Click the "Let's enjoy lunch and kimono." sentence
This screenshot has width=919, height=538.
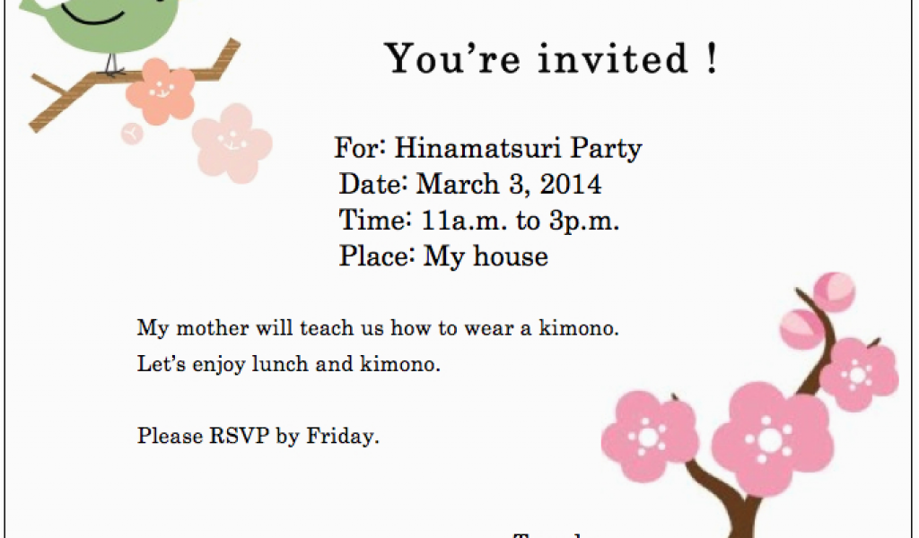pos(288,363)
